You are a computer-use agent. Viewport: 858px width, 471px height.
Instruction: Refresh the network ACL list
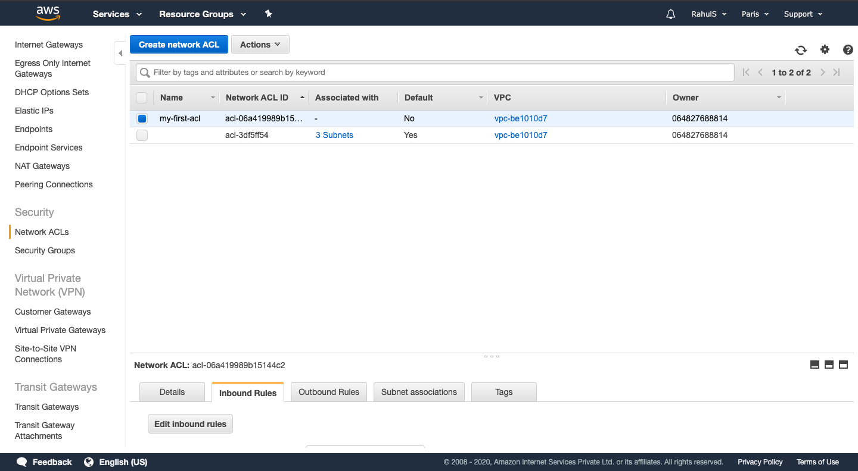click(x=801, y=50)
